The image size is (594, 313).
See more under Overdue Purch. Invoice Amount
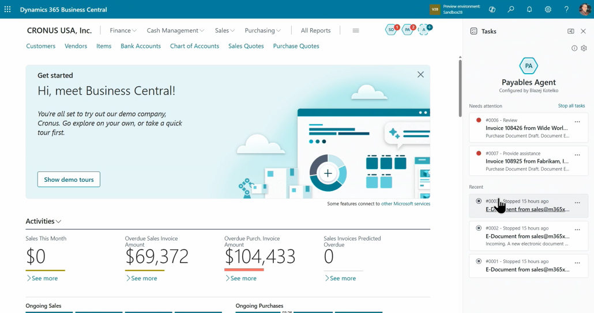[241, 278]
